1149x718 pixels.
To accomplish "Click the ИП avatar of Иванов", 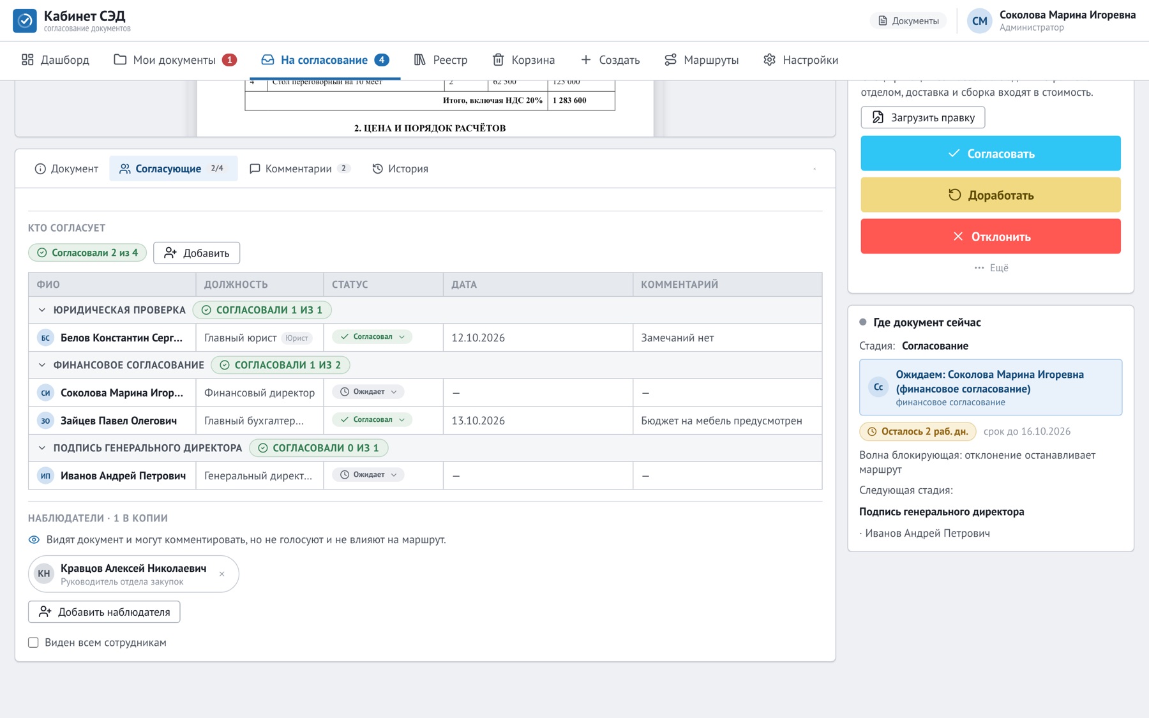I will pyautogui.click(x=45, y=475).
